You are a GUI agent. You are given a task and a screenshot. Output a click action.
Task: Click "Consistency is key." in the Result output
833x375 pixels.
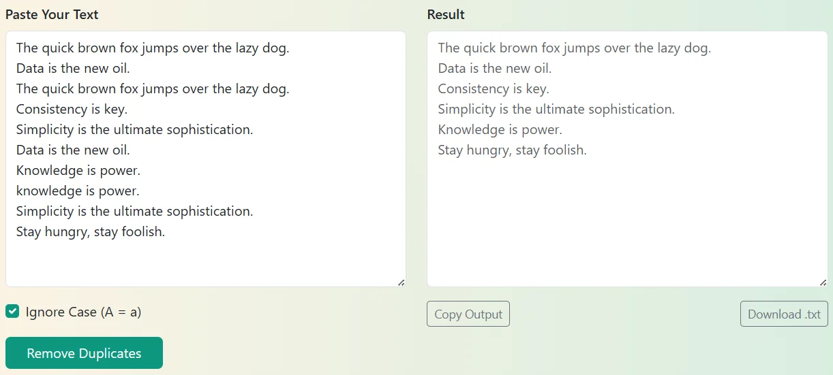click(x=493, y=88)
